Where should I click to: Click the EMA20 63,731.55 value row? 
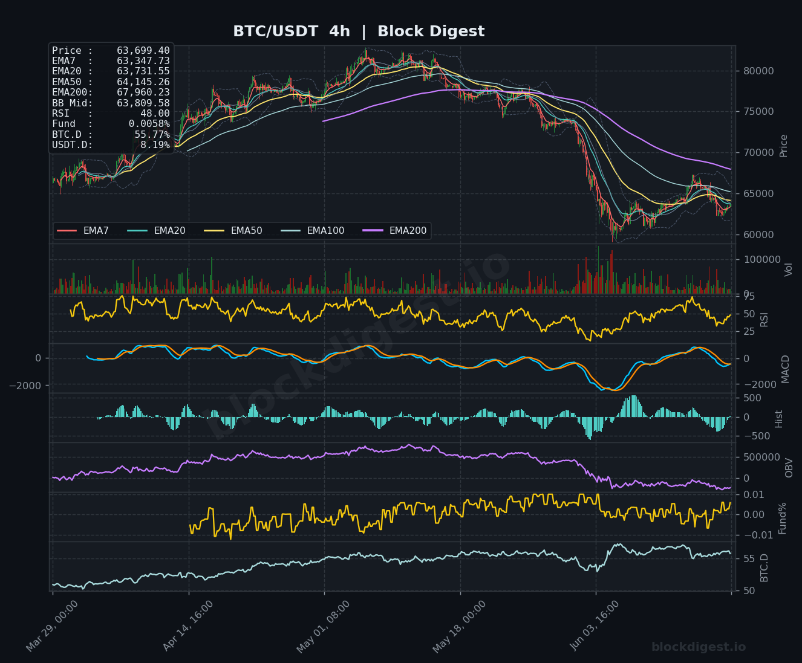[111, 71]
